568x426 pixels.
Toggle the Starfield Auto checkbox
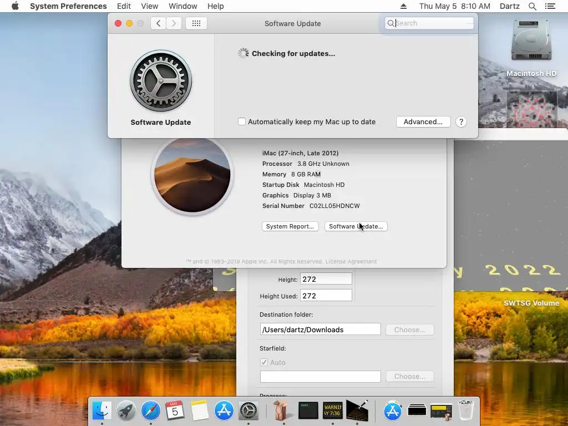[263, 362]
